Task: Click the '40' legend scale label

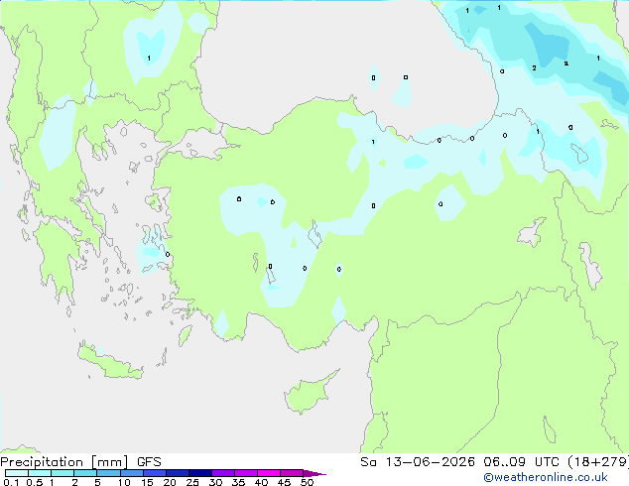Action: click(x=261, y=482)
